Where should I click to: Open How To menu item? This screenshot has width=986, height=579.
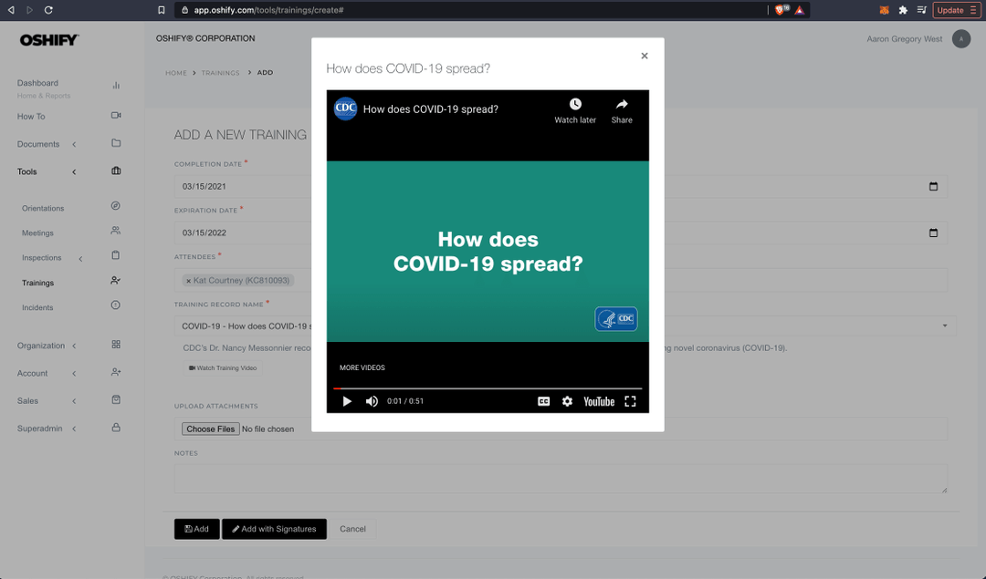31,116
